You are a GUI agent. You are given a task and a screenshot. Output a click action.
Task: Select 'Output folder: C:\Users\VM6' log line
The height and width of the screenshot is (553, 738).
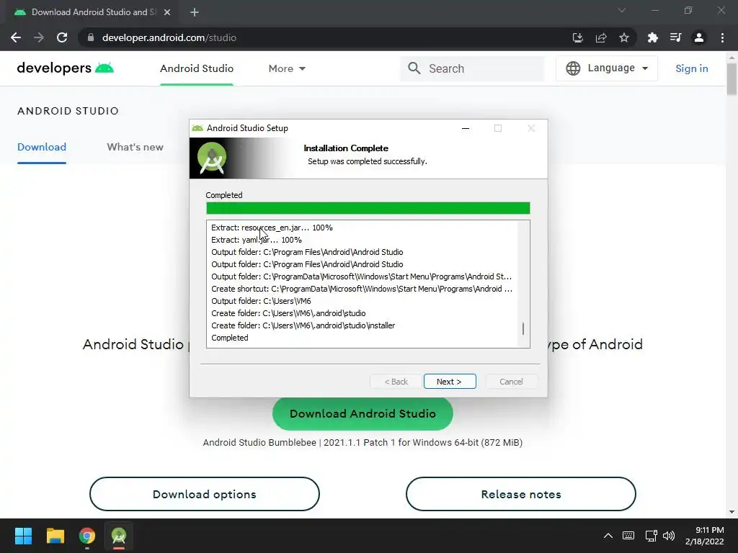261,301
